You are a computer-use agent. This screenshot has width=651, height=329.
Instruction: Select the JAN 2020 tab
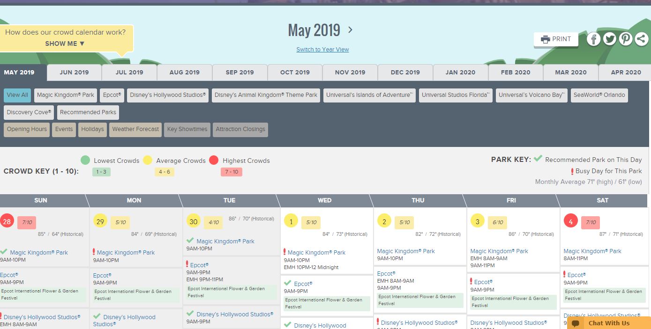click(460, 73)
